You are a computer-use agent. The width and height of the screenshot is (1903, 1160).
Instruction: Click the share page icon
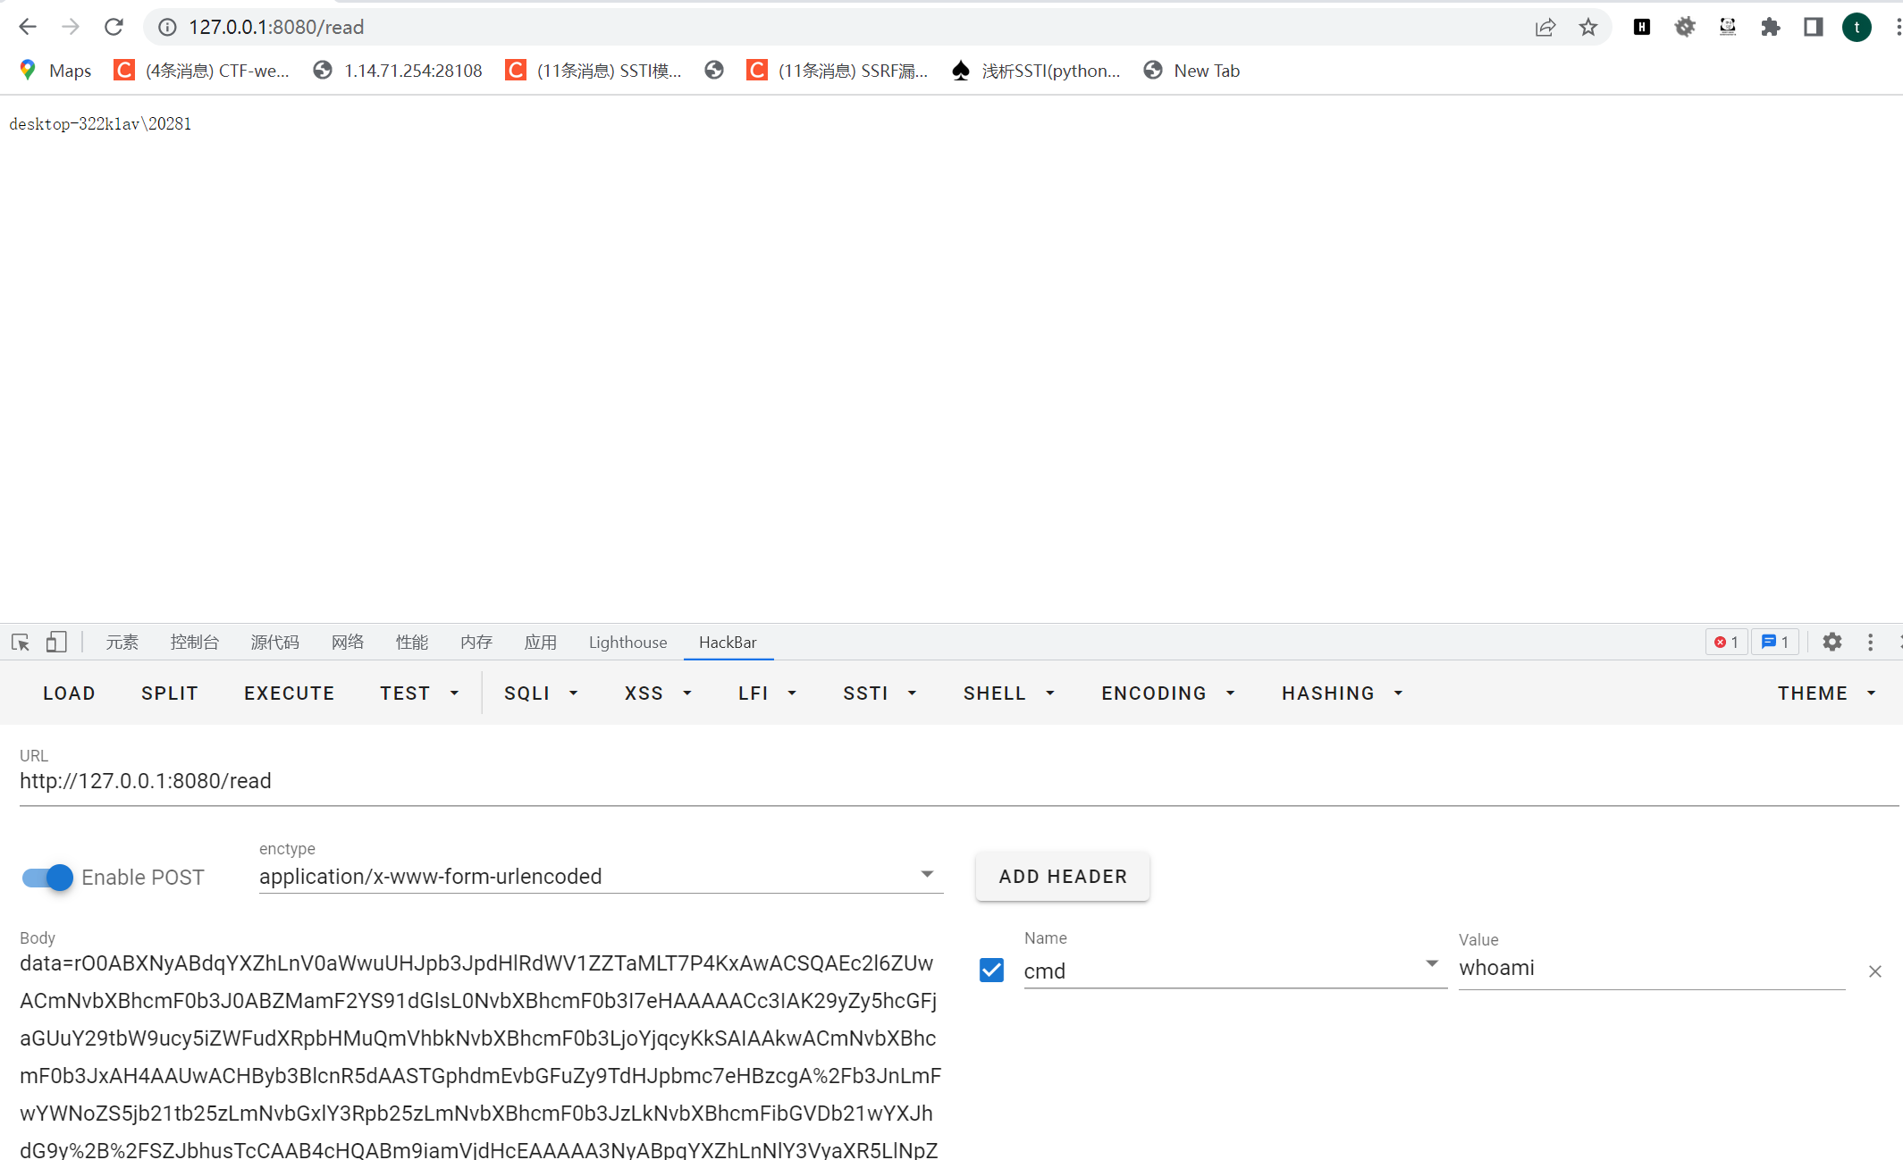point(1545,27)
